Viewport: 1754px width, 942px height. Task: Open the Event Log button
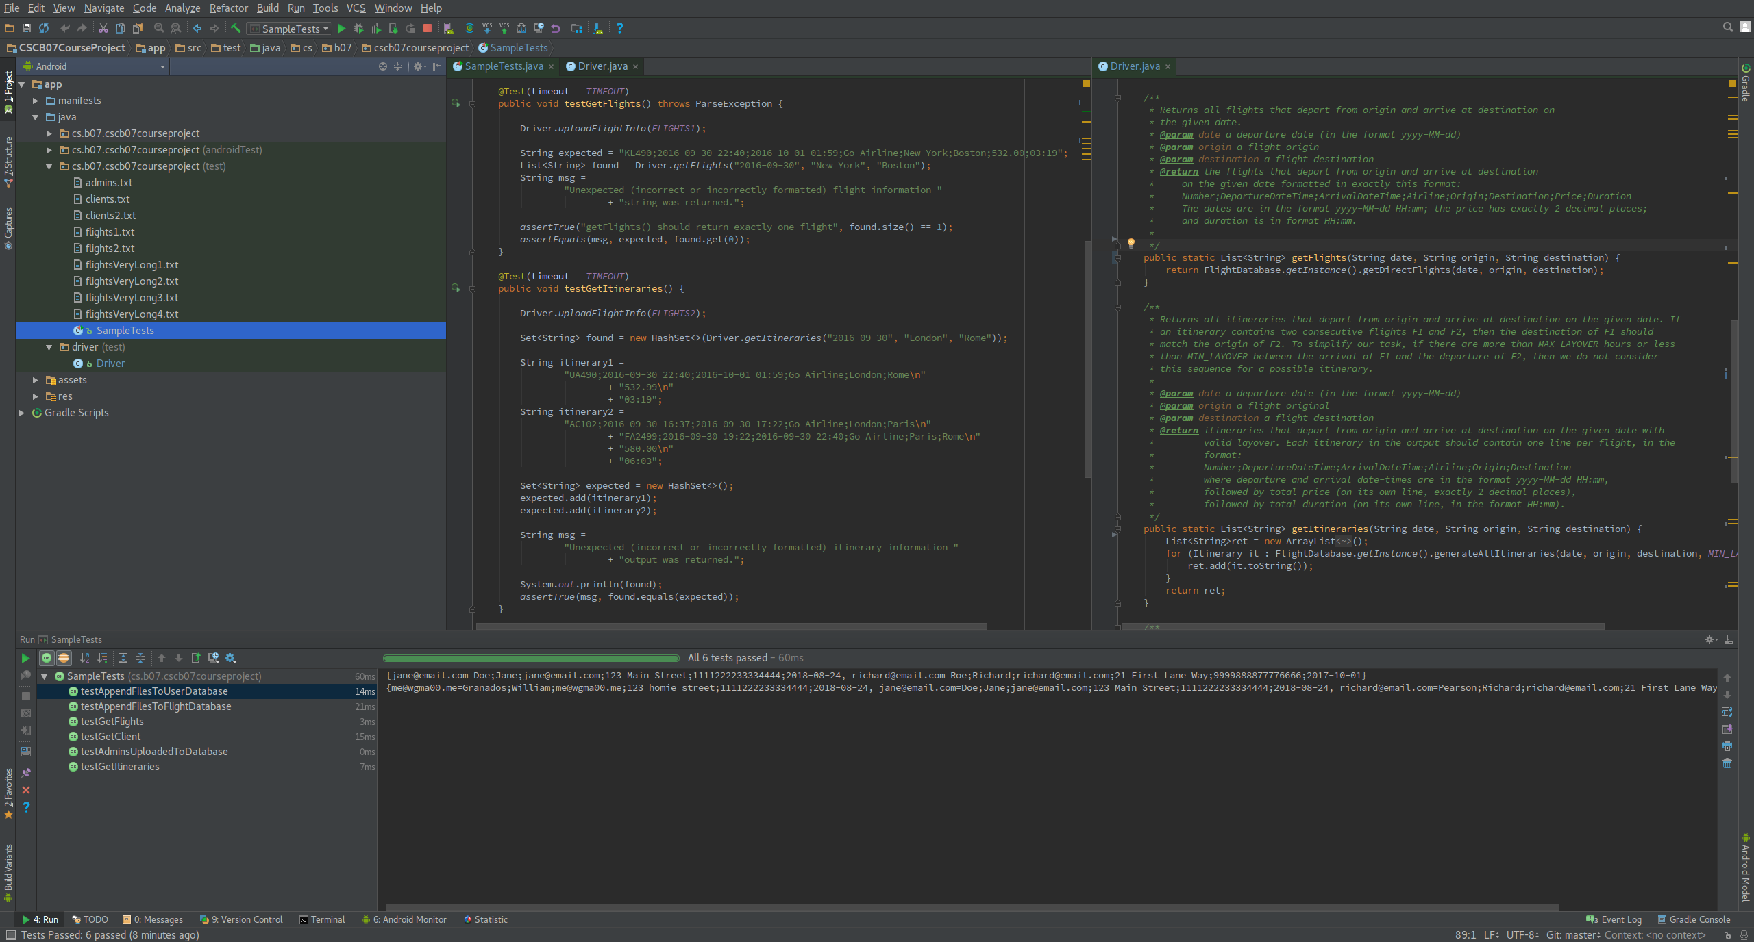(1614, 919)
